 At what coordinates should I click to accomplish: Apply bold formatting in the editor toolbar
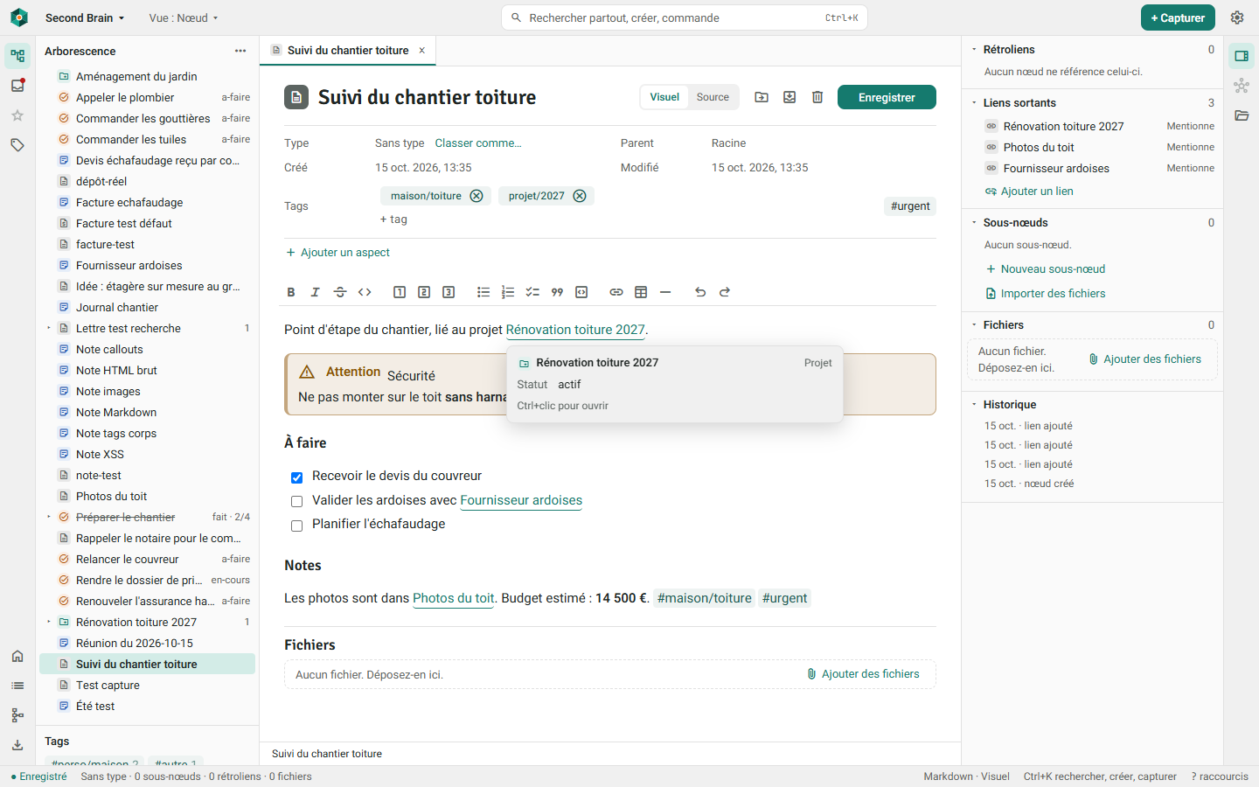pyautogui.click(x=291, y=292)
